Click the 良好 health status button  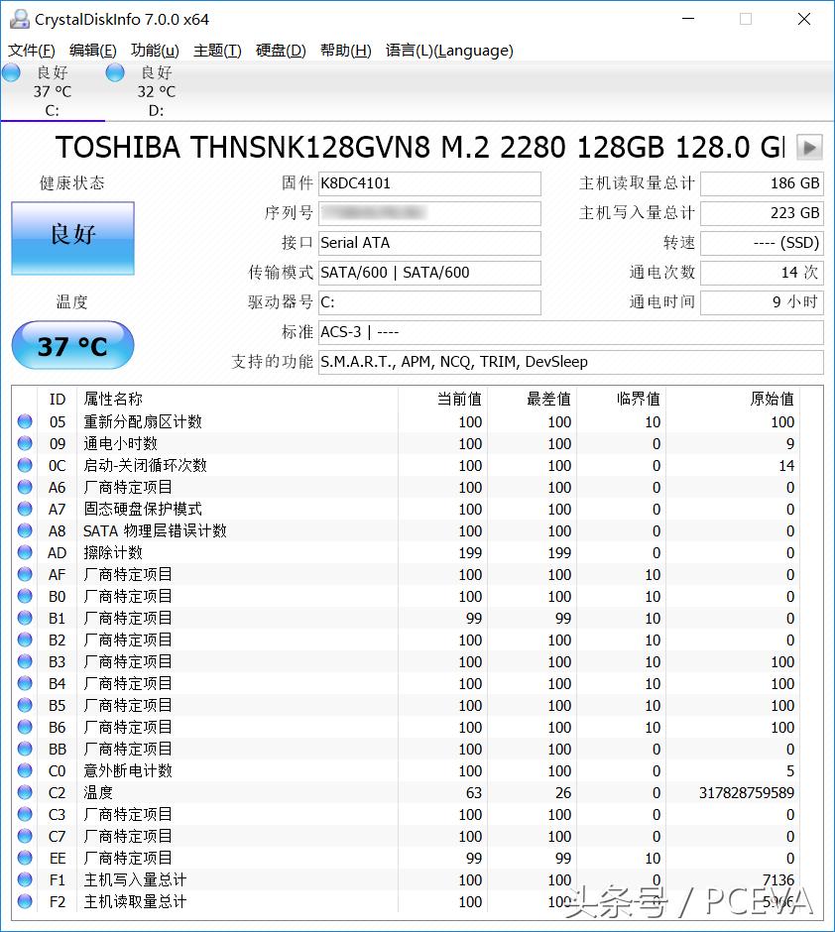click(x=71, y=238)
